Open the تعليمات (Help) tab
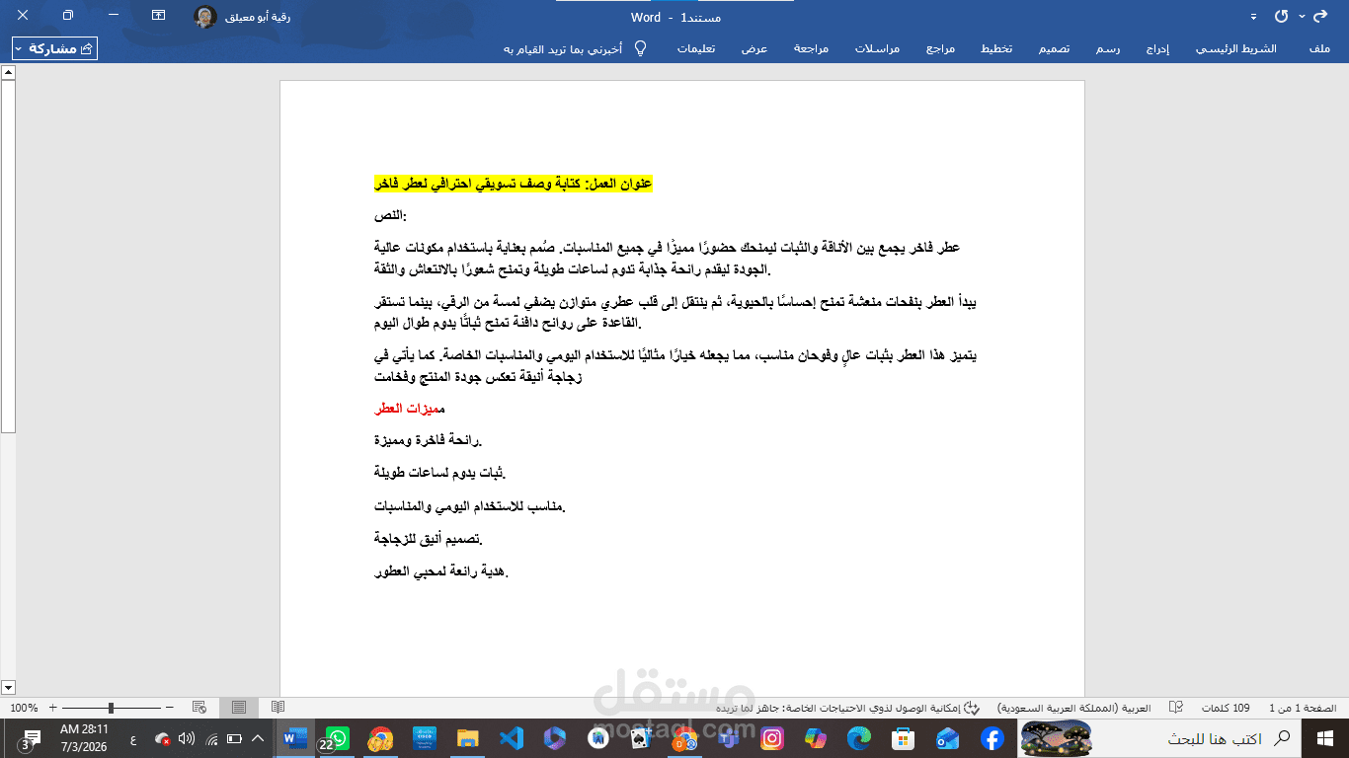Image resolution: width=1349 pixels, height=758 pixels. click(x=696, y=48)
